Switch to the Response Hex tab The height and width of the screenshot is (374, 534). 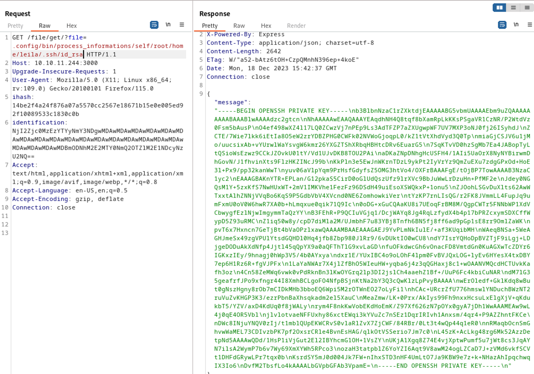pos(266,26)
